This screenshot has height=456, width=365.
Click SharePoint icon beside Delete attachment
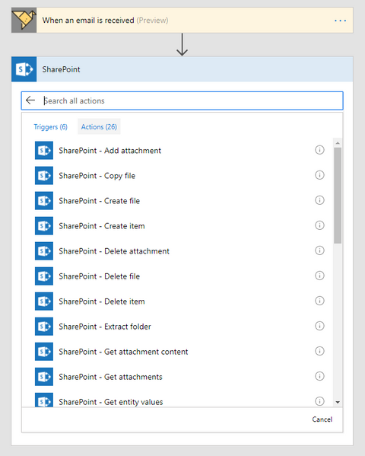(44, 251)
